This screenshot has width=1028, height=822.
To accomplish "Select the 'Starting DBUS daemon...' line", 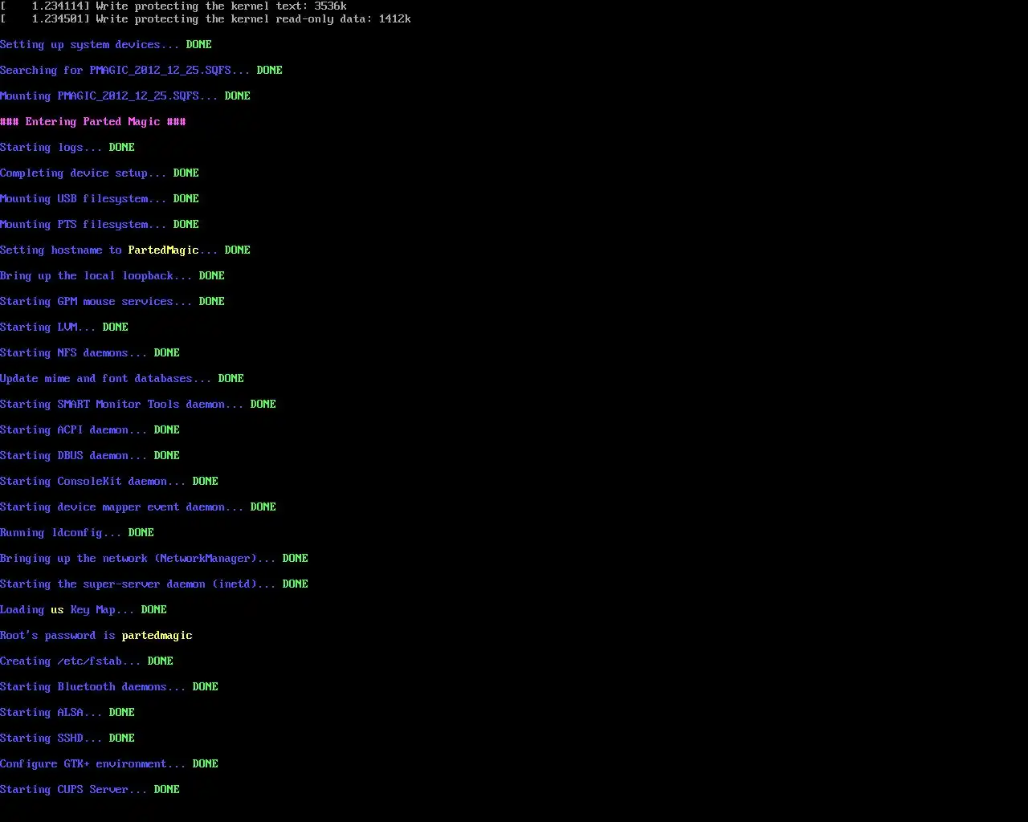I will [90, 455].
